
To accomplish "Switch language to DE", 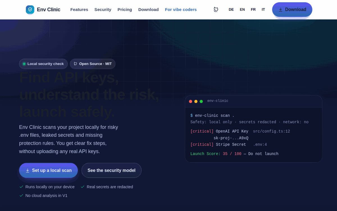I will point(231,10).
